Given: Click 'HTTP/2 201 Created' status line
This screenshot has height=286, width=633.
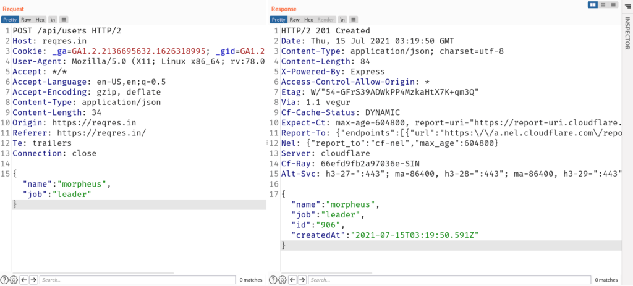Looking at the screenshot, I should click(325, 31).
